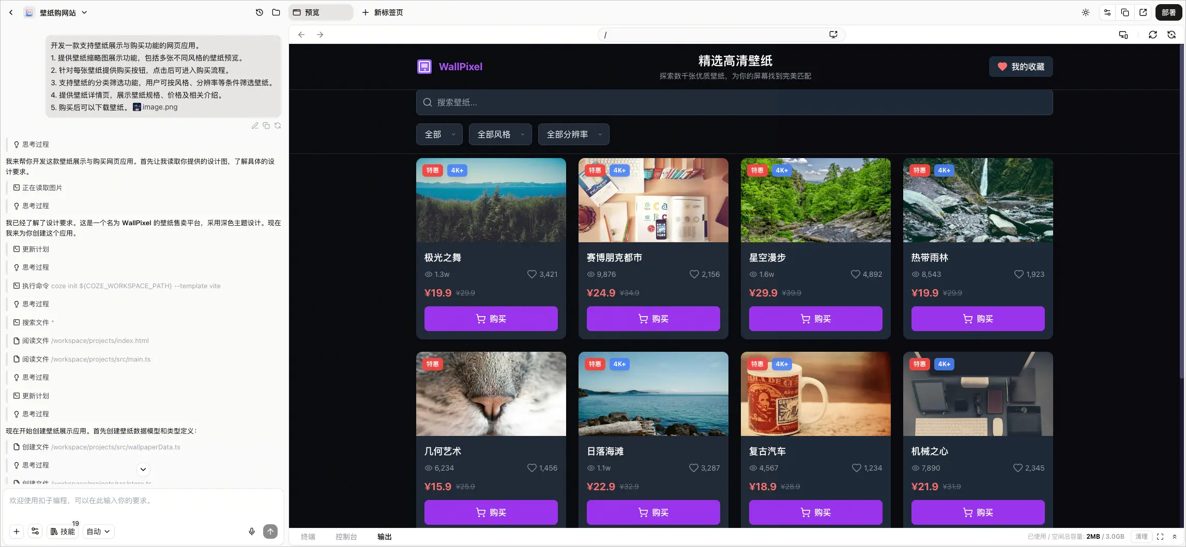The image size is (1186, 547).
Task: Buy the 极光之舞 wallpaper
Action: tap(491, 319)
